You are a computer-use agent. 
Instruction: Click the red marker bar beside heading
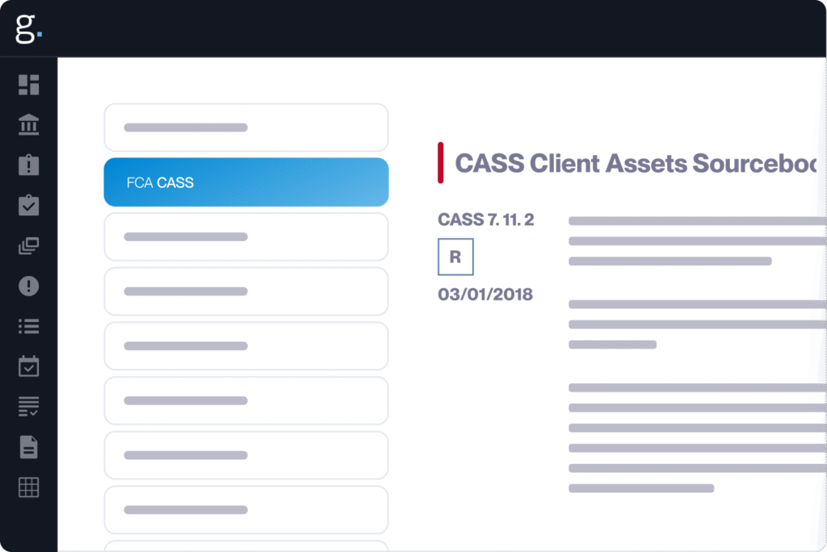(x=440, y=162)
